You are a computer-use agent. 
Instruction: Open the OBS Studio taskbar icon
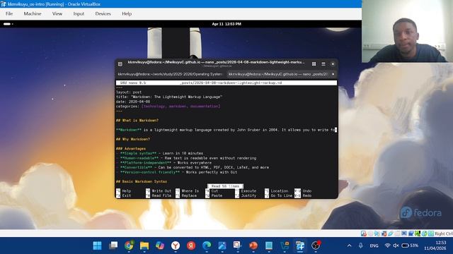(316, 246)
